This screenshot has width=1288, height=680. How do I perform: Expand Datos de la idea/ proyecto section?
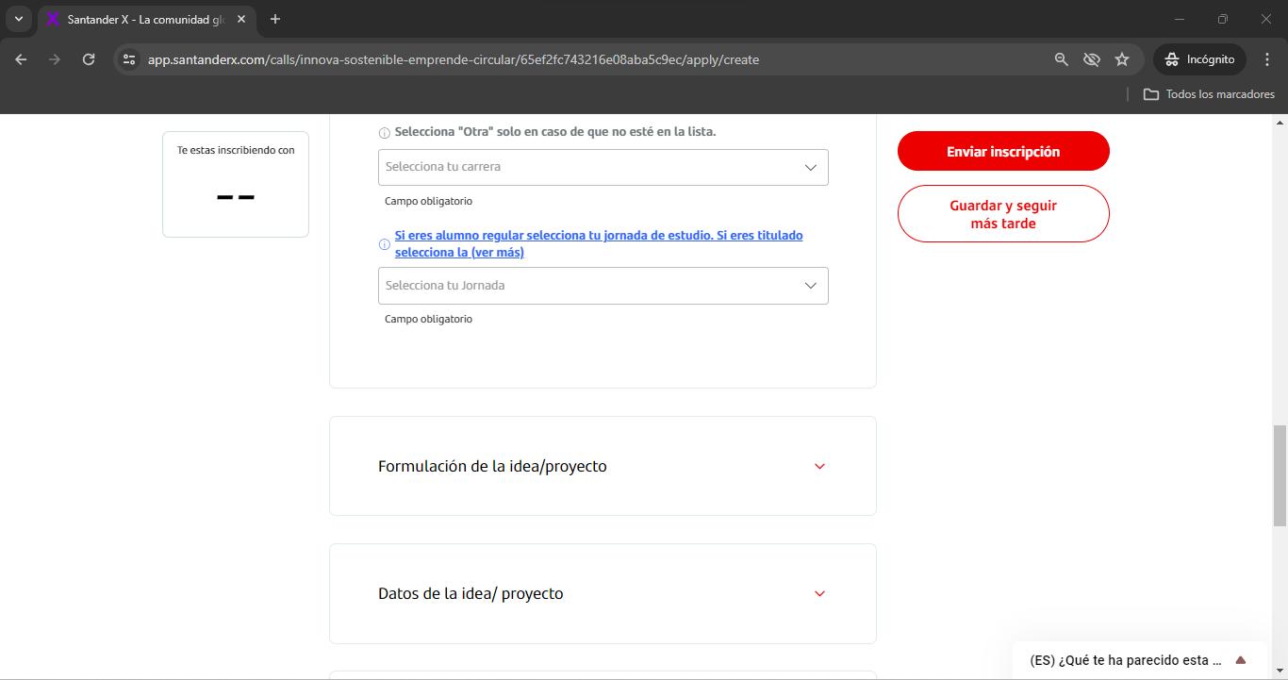[603, 593]
